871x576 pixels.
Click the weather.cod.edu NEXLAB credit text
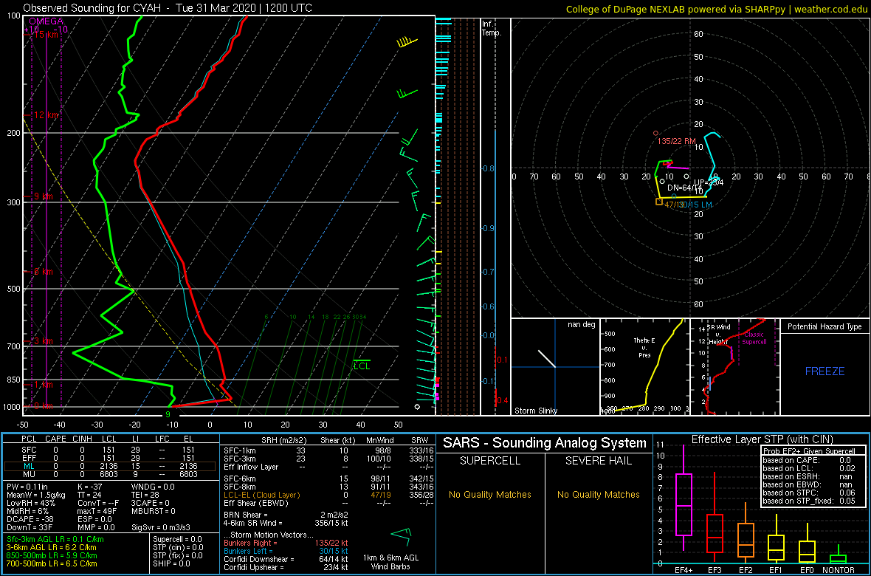[x=717, y=8]
